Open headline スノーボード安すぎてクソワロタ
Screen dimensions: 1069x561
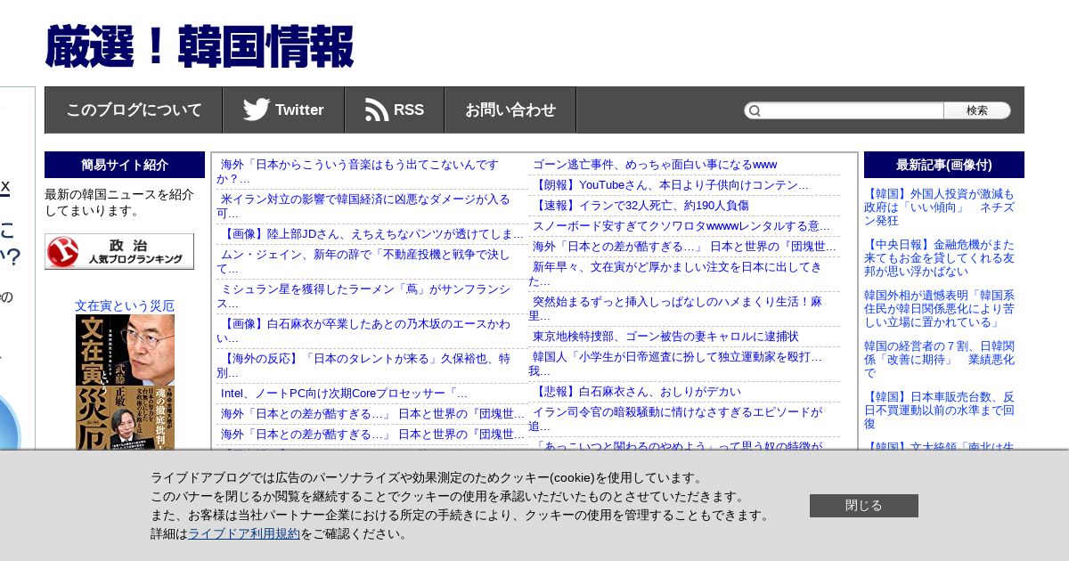[681, 226]
